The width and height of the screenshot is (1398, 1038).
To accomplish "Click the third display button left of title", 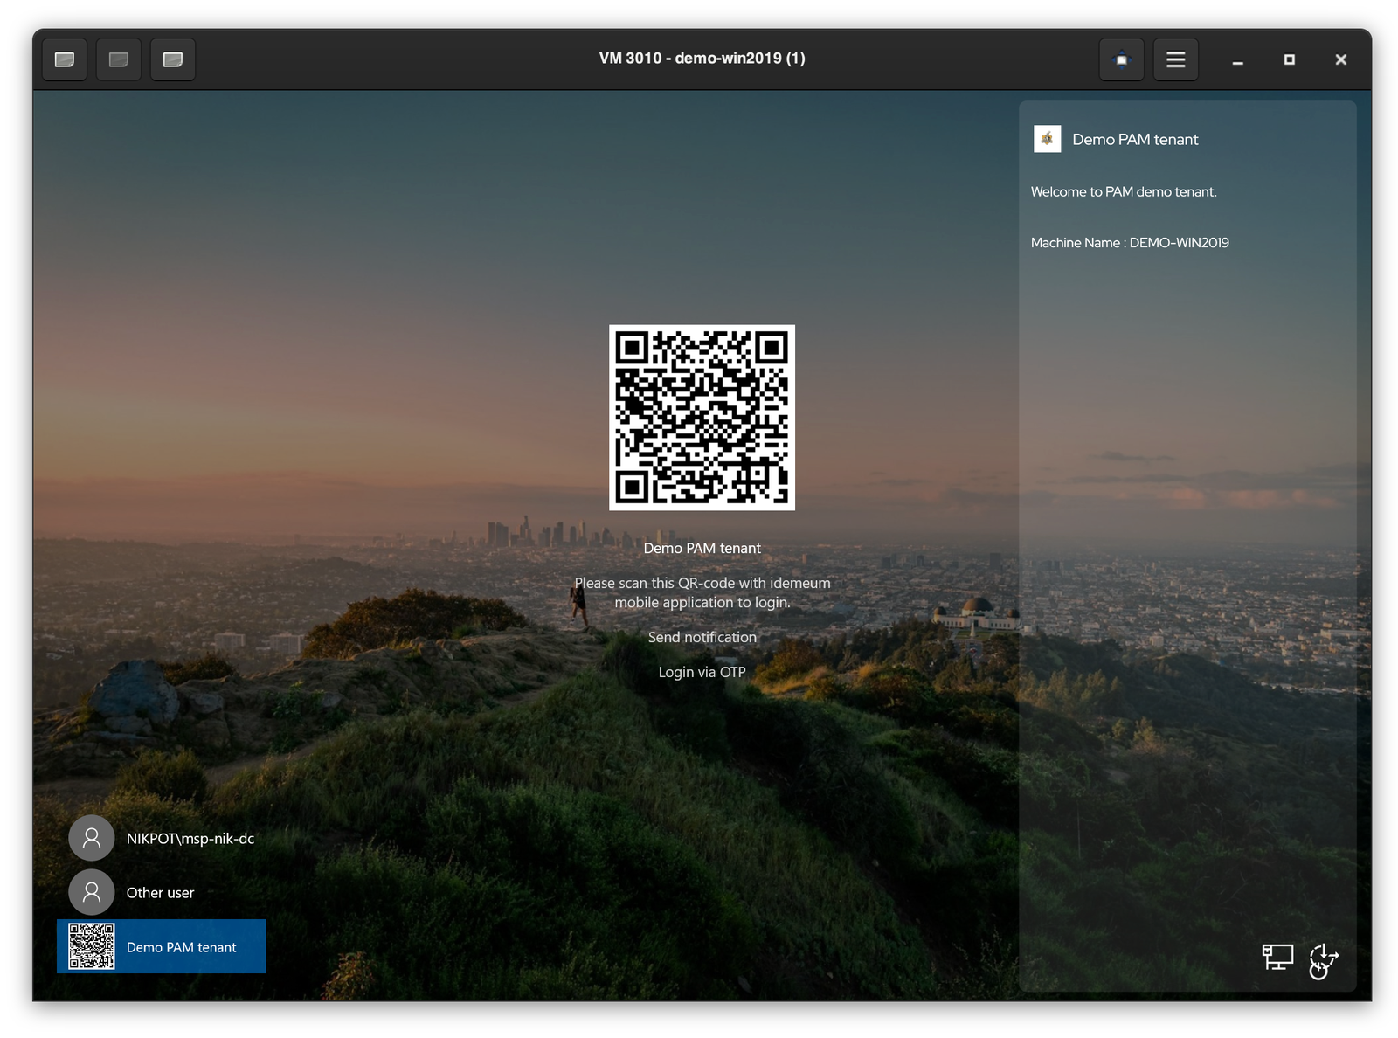I will 173,59.
